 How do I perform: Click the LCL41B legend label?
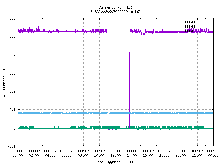pos(191,26)
